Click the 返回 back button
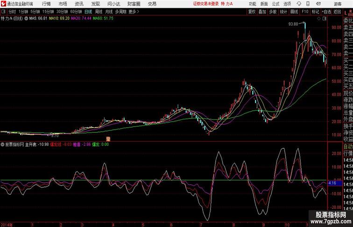The width and height of the screenshot is (353, 227). 337,12
